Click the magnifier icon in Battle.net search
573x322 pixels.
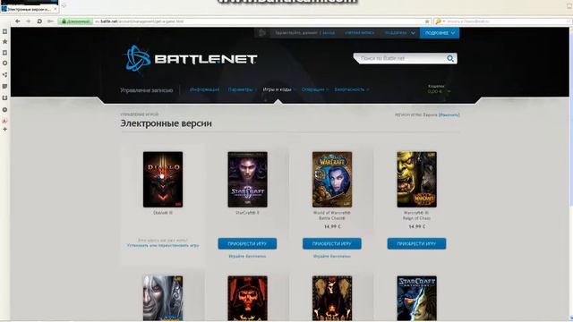(450, 58)
